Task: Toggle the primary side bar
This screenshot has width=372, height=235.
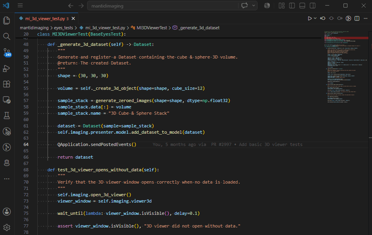Action: 292,6
